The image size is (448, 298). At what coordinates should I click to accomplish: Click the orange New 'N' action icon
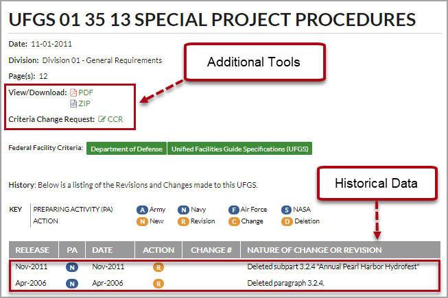[142, 221]
